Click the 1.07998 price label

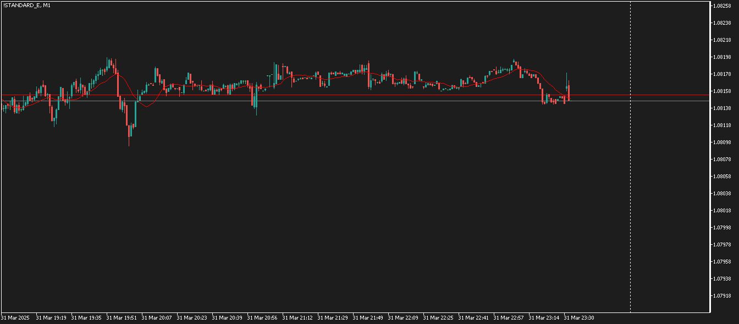click(721, 228)
